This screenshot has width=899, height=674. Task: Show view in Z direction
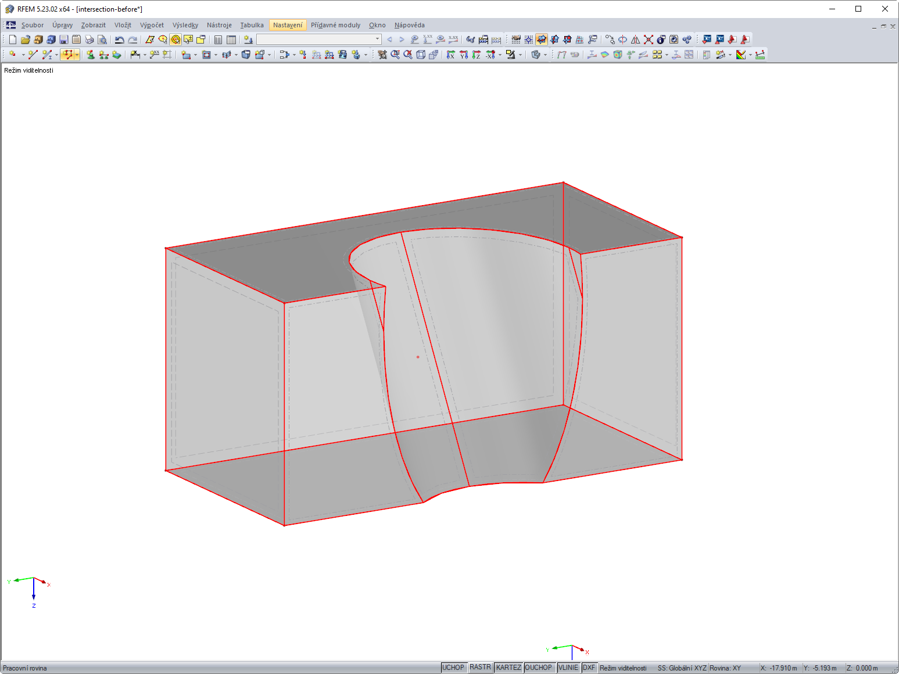click(477, 55)
